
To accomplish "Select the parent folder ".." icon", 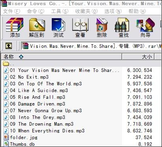I will tap(6, 64).
